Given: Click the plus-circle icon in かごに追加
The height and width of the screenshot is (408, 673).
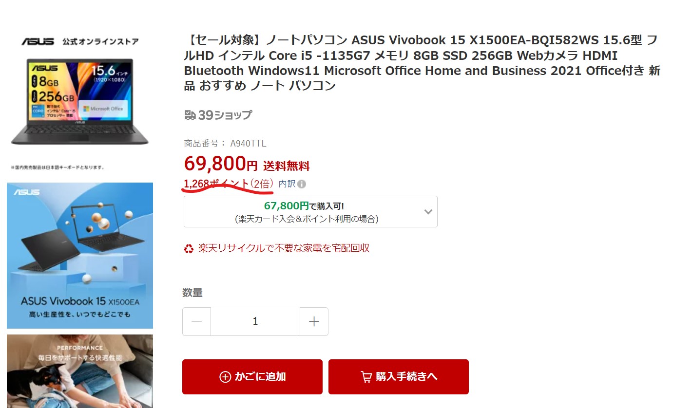Looking at the screenshot, I should [x=225, y=377].
